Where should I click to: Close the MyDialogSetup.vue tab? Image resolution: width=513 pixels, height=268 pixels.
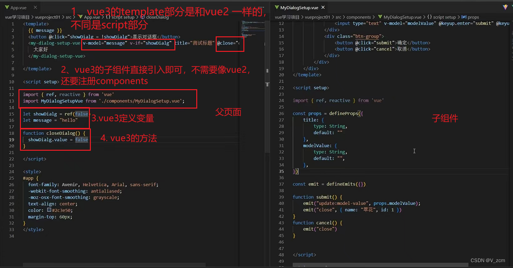[x=323, y=7]
